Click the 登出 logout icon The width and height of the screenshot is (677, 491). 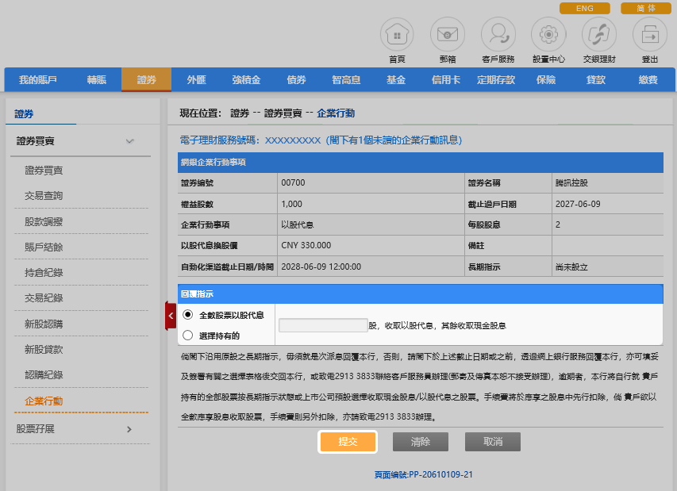[x=648, y=35]
